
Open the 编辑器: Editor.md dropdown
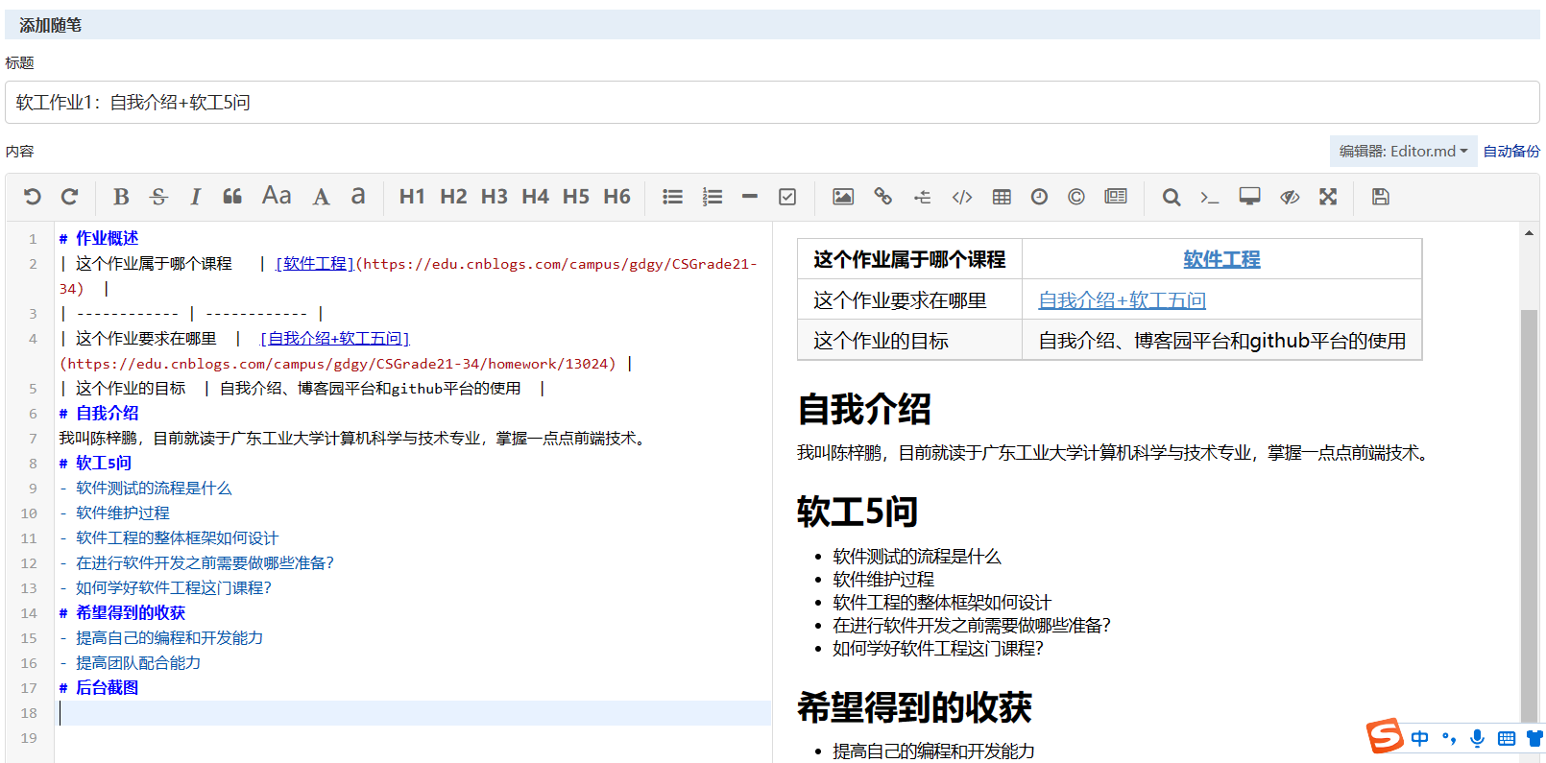1403,151
